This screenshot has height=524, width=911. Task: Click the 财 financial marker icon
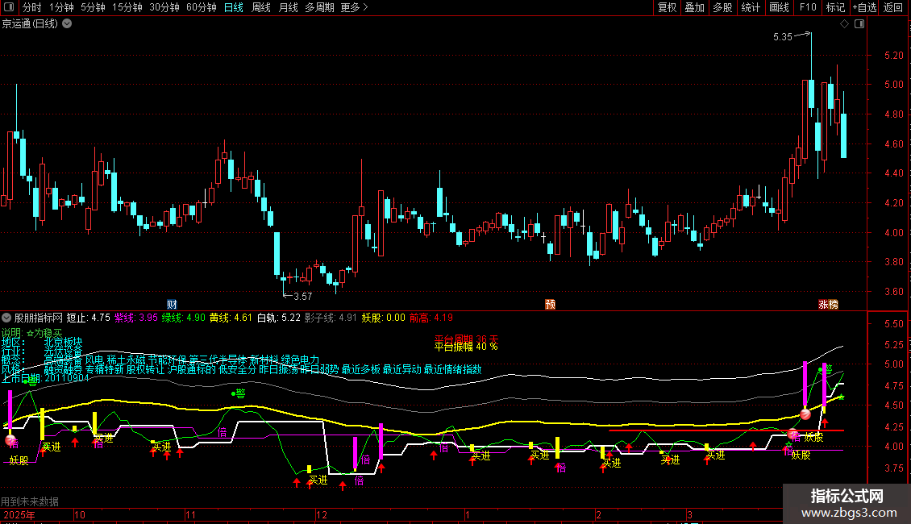172,304
